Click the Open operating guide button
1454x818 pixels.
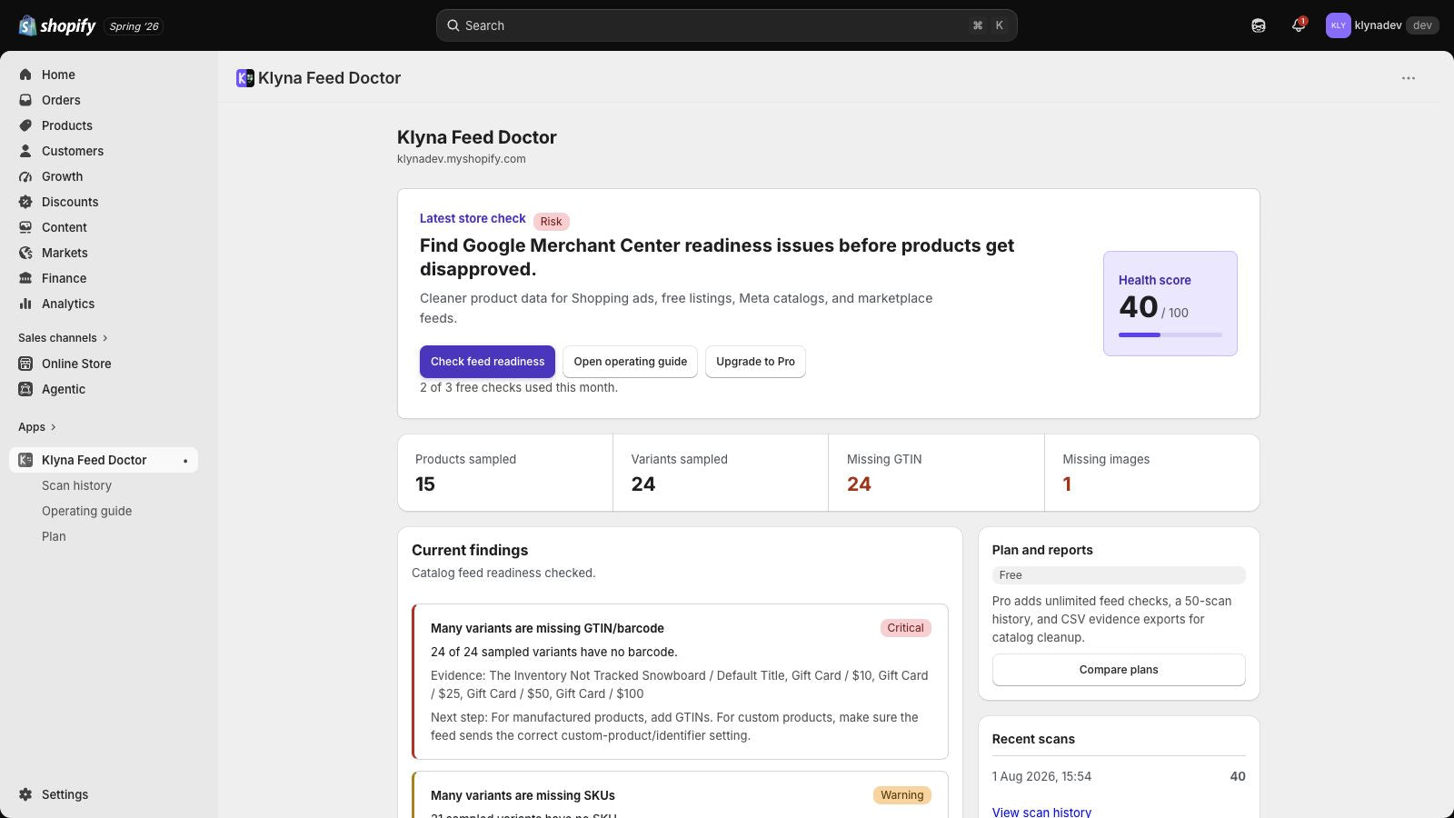tap(630, 362)
